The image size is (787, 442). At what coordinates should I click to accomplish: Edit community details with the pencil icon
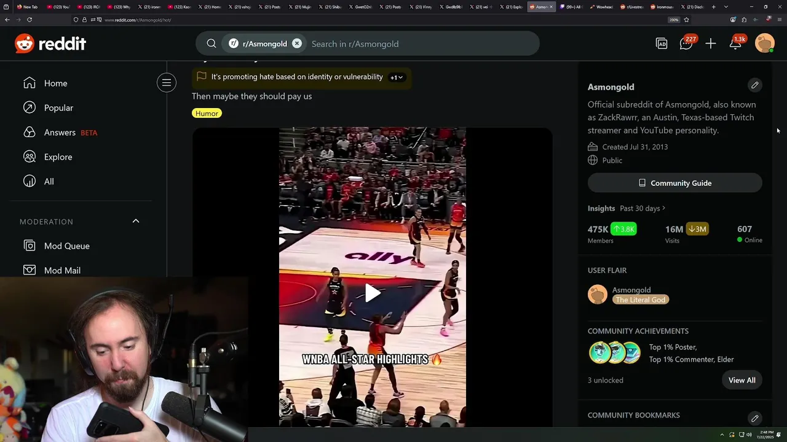[x=755, y=85]
